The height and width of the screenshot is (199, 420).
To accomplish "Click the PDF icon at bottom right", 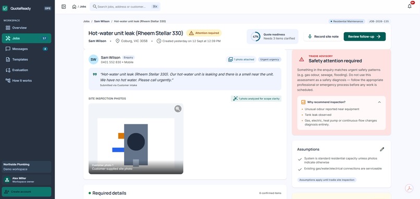I will point(409,188).
